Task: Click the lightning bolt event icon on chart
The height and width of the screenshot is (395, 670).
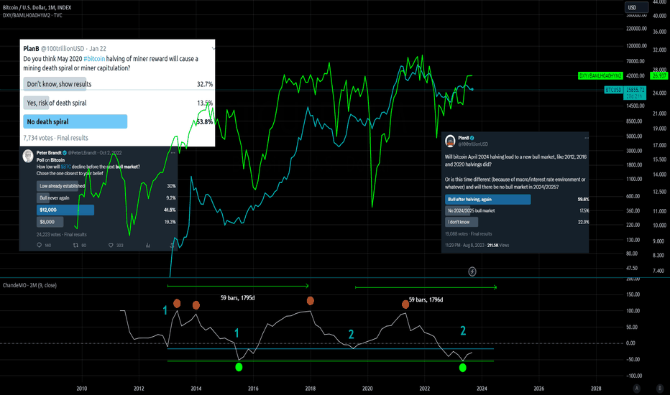Action: click(472, 271)
